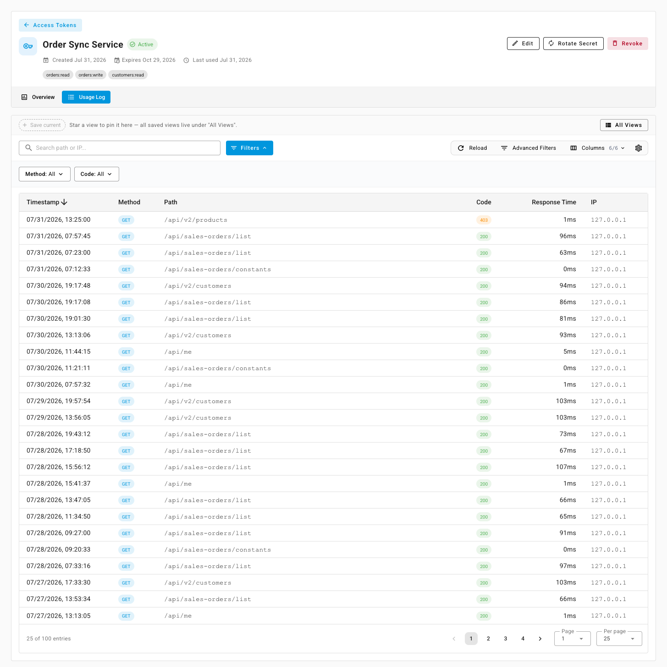Click /api/v2/products path cell
Viewport: 667px width, 667px height.
point(196,220)
